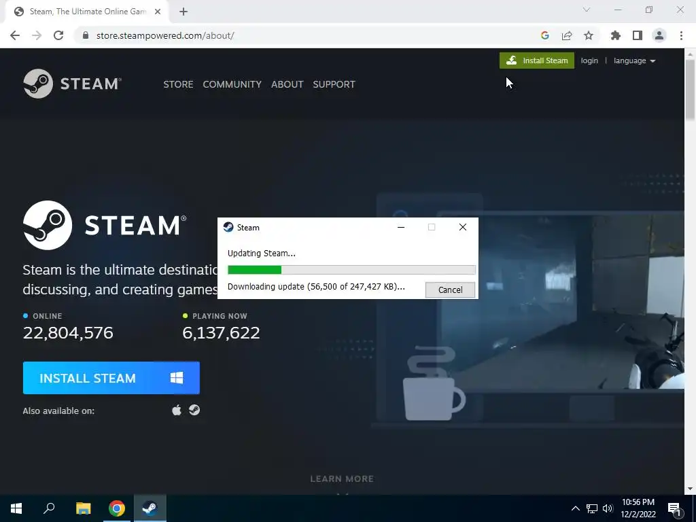The width and height of the screenshot is (696, 522).
Task: Open the taskbar search magnifier
Action: point(49,508)
